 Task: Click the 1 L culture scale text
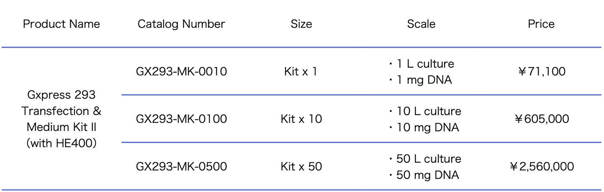coord(425,64)
